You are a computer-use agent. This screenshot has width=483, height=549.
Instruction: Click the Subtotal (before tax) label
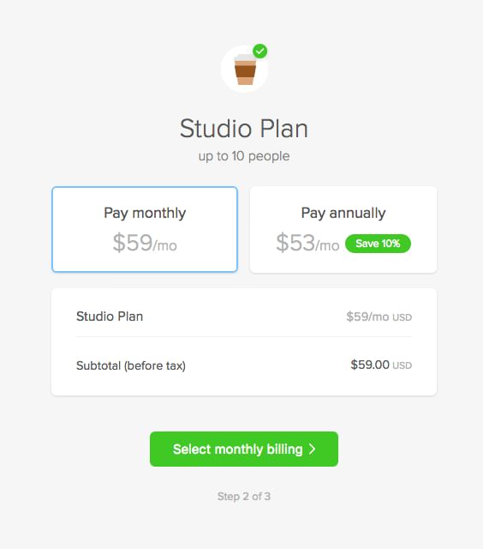tap(131, 365)
